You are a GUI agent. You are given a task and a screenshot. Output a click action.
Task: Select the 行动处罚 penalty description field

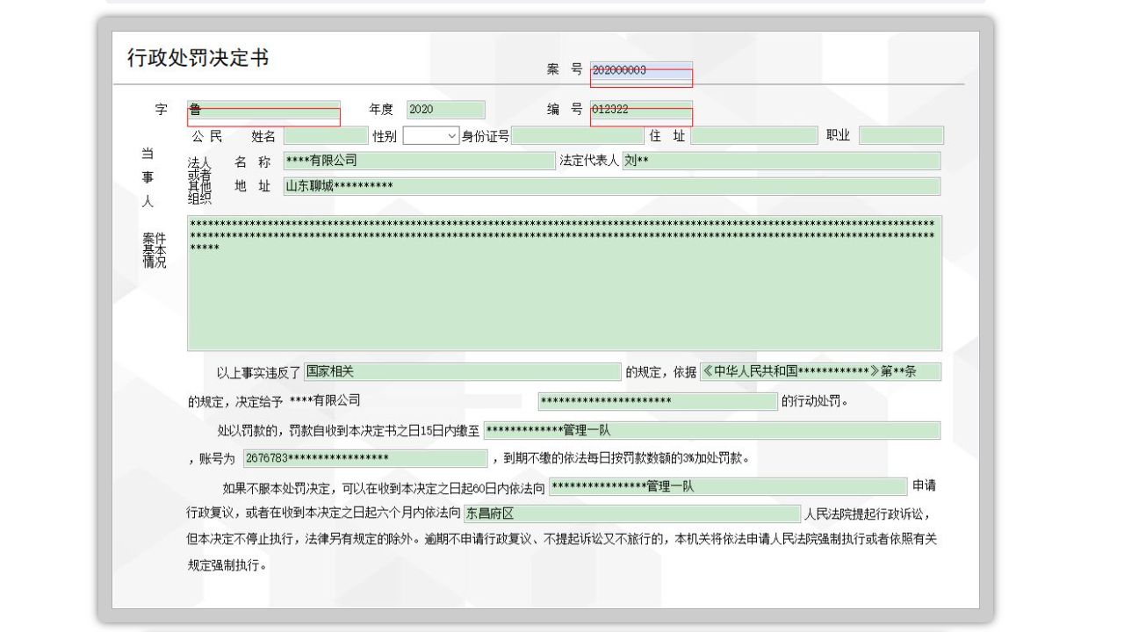point(657,401)
